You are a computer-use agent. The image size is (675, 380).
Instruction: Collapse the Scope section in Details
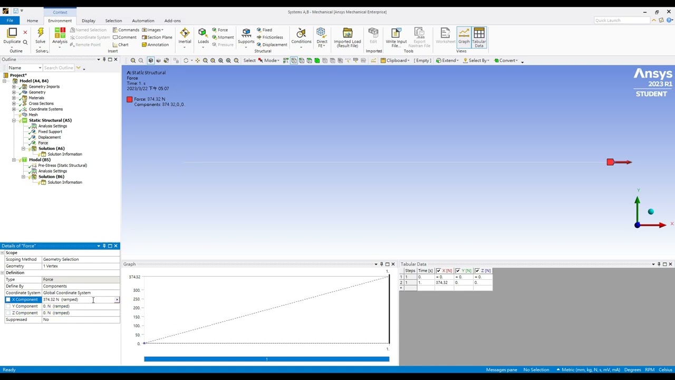3,253
